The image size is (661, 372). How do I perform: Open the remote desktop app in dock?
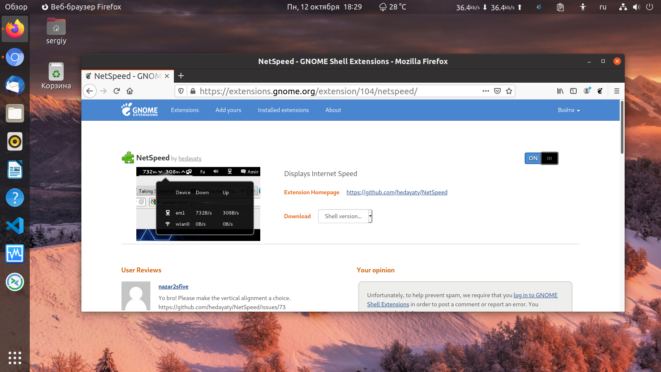[15, 282]
